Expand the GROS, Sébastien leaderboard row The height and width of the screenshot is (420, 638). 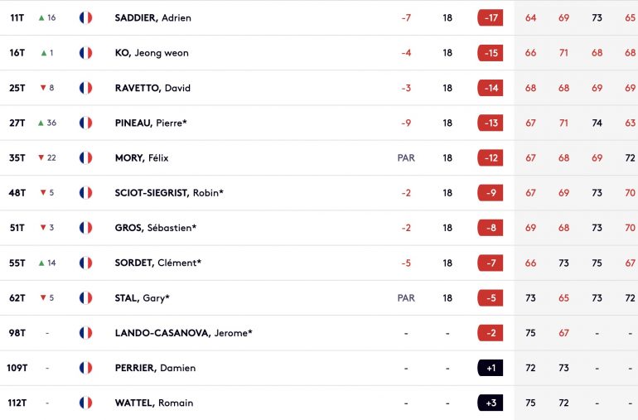click(x=319, y=228)
